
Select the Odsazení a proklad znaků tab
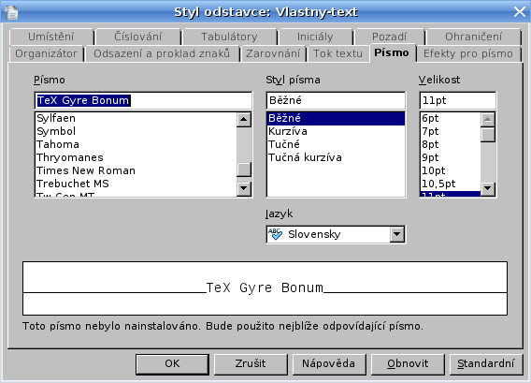click(162, 53)
